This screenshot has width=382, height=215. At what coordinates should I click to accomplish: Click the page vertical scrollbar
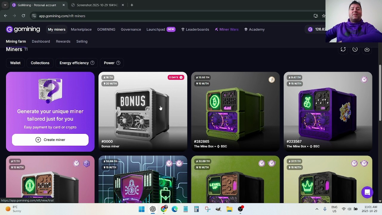[x=380, y=93]
